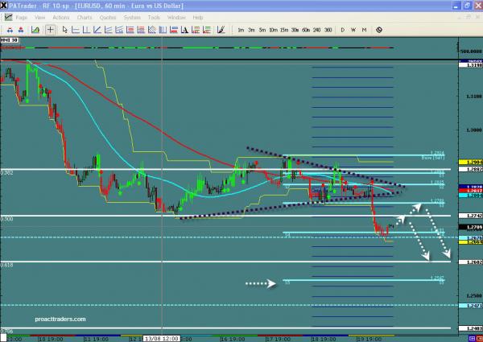Switch to 240 minute timeframe
This screenshot has width=483, height=342.
click(317, 30)
